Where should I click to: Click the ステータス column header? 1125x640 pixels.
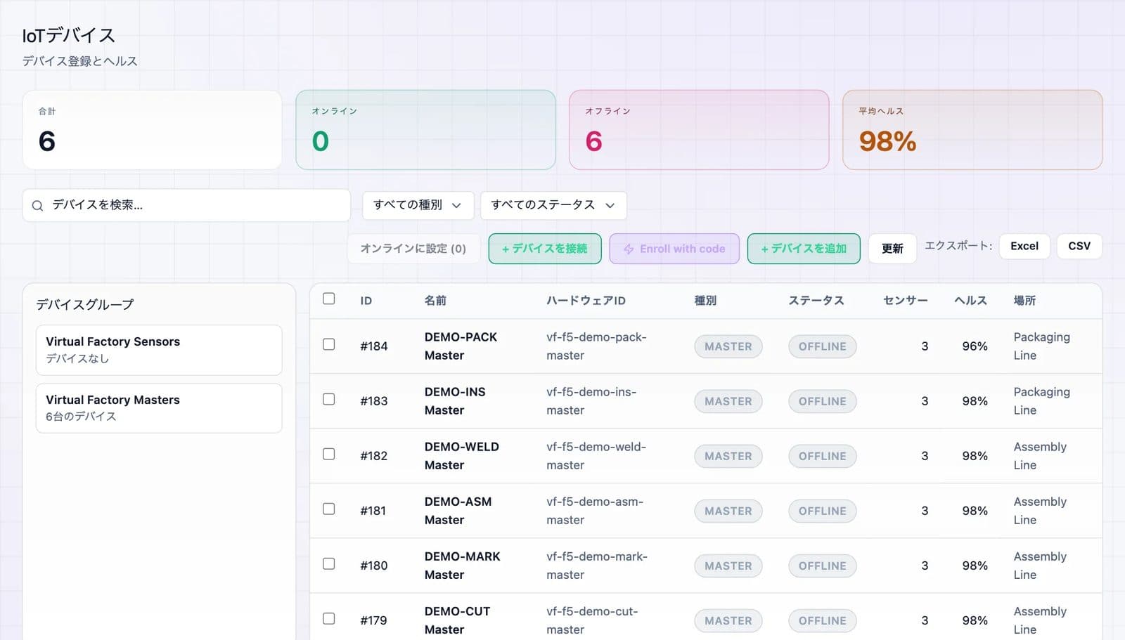pos(816,301)
